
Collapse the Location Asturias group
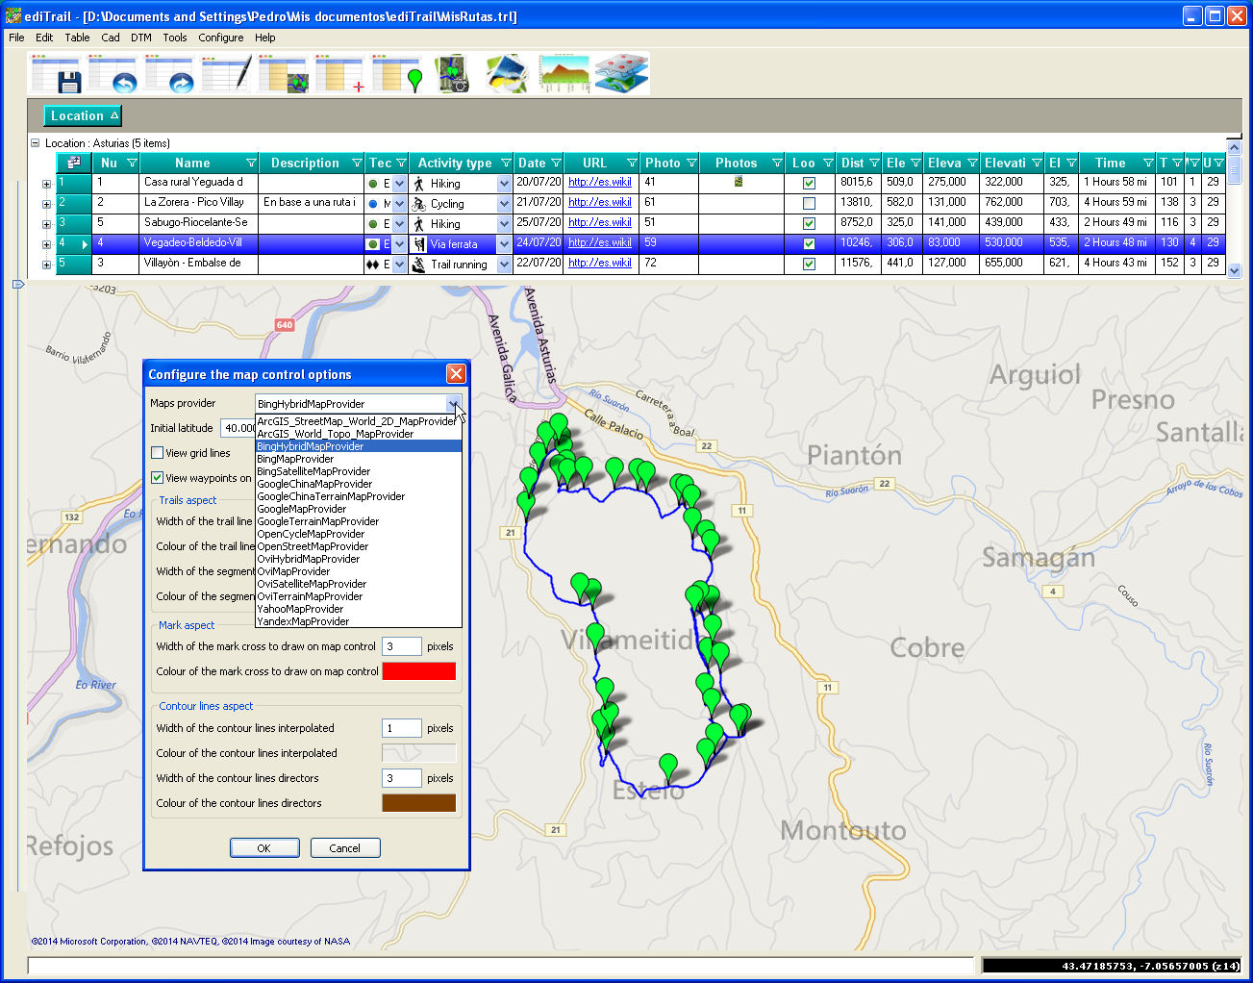[36, 143]
